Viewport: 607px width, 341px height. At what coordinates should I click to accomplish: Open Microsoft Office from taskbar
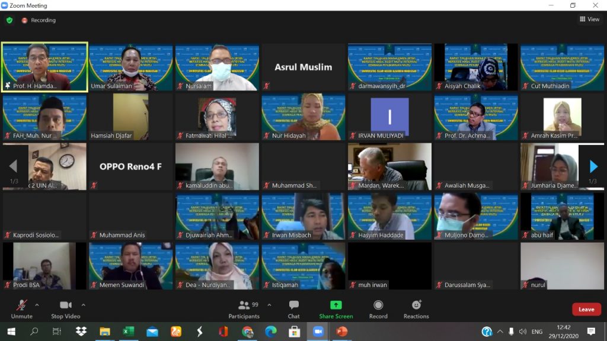point(223,332)
